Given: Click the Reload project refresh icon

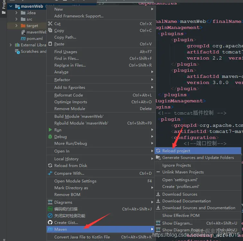Looking at the screenshot, I should pyautogui.click(x=158, y=151).
